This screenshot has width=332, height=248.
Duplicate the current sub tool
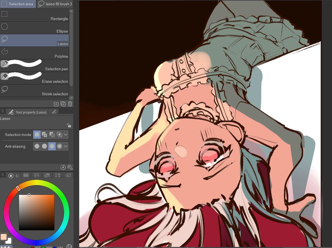tap(63, 104)
